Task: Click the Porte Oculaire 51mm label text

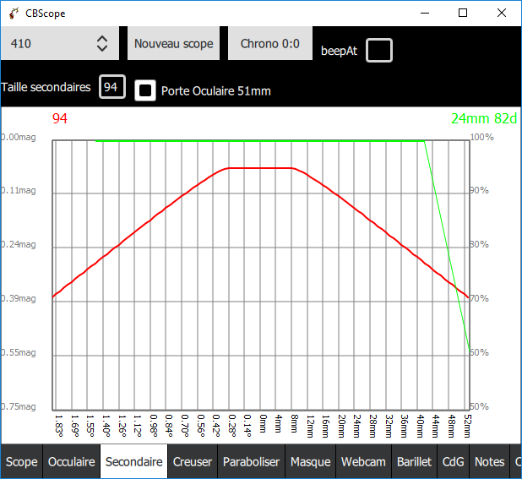Action: pyautogui.click(x=216, y=91)
